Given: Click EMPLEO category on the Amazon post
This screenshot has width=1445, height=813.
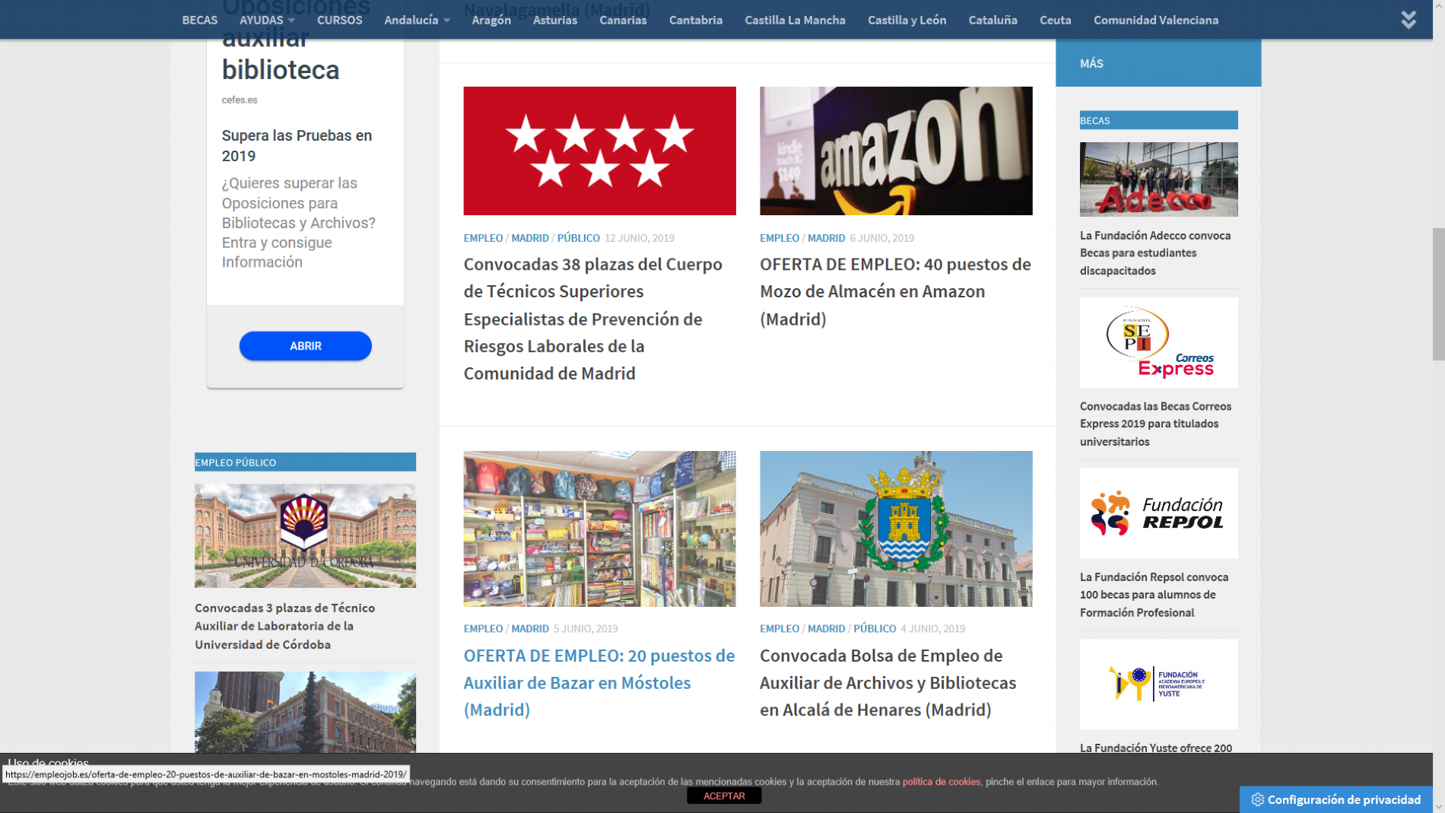Looking at the screenshot, I should 780,238.
